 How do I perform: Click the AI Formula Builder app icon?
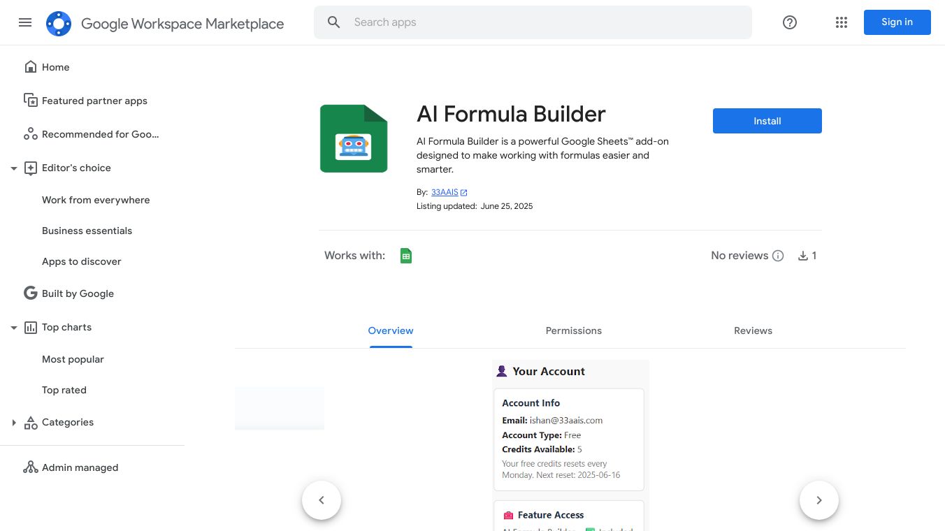coord(354,138)
